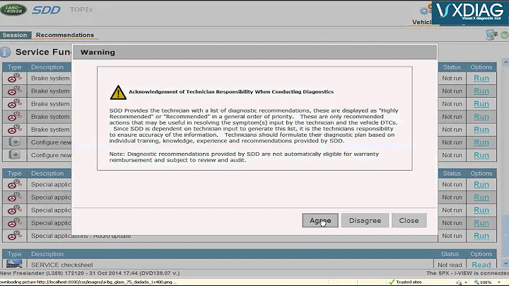Click Close in the Warning dialog
509x286 pixels.
pos(409,220)
